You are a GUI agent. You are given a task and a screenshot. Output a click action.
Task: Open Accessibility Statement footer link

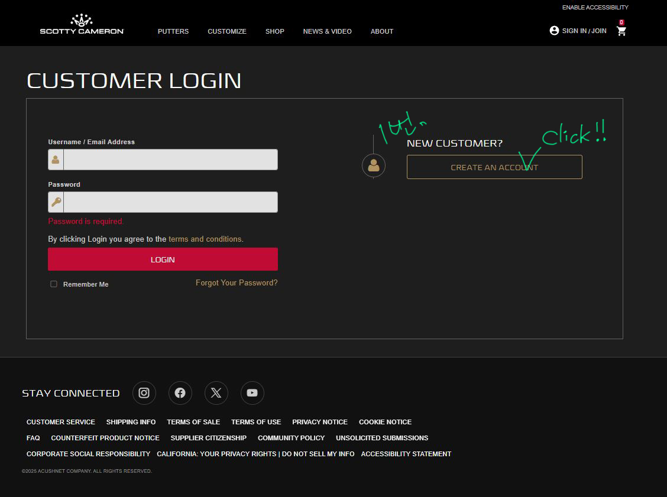[406, 454]
